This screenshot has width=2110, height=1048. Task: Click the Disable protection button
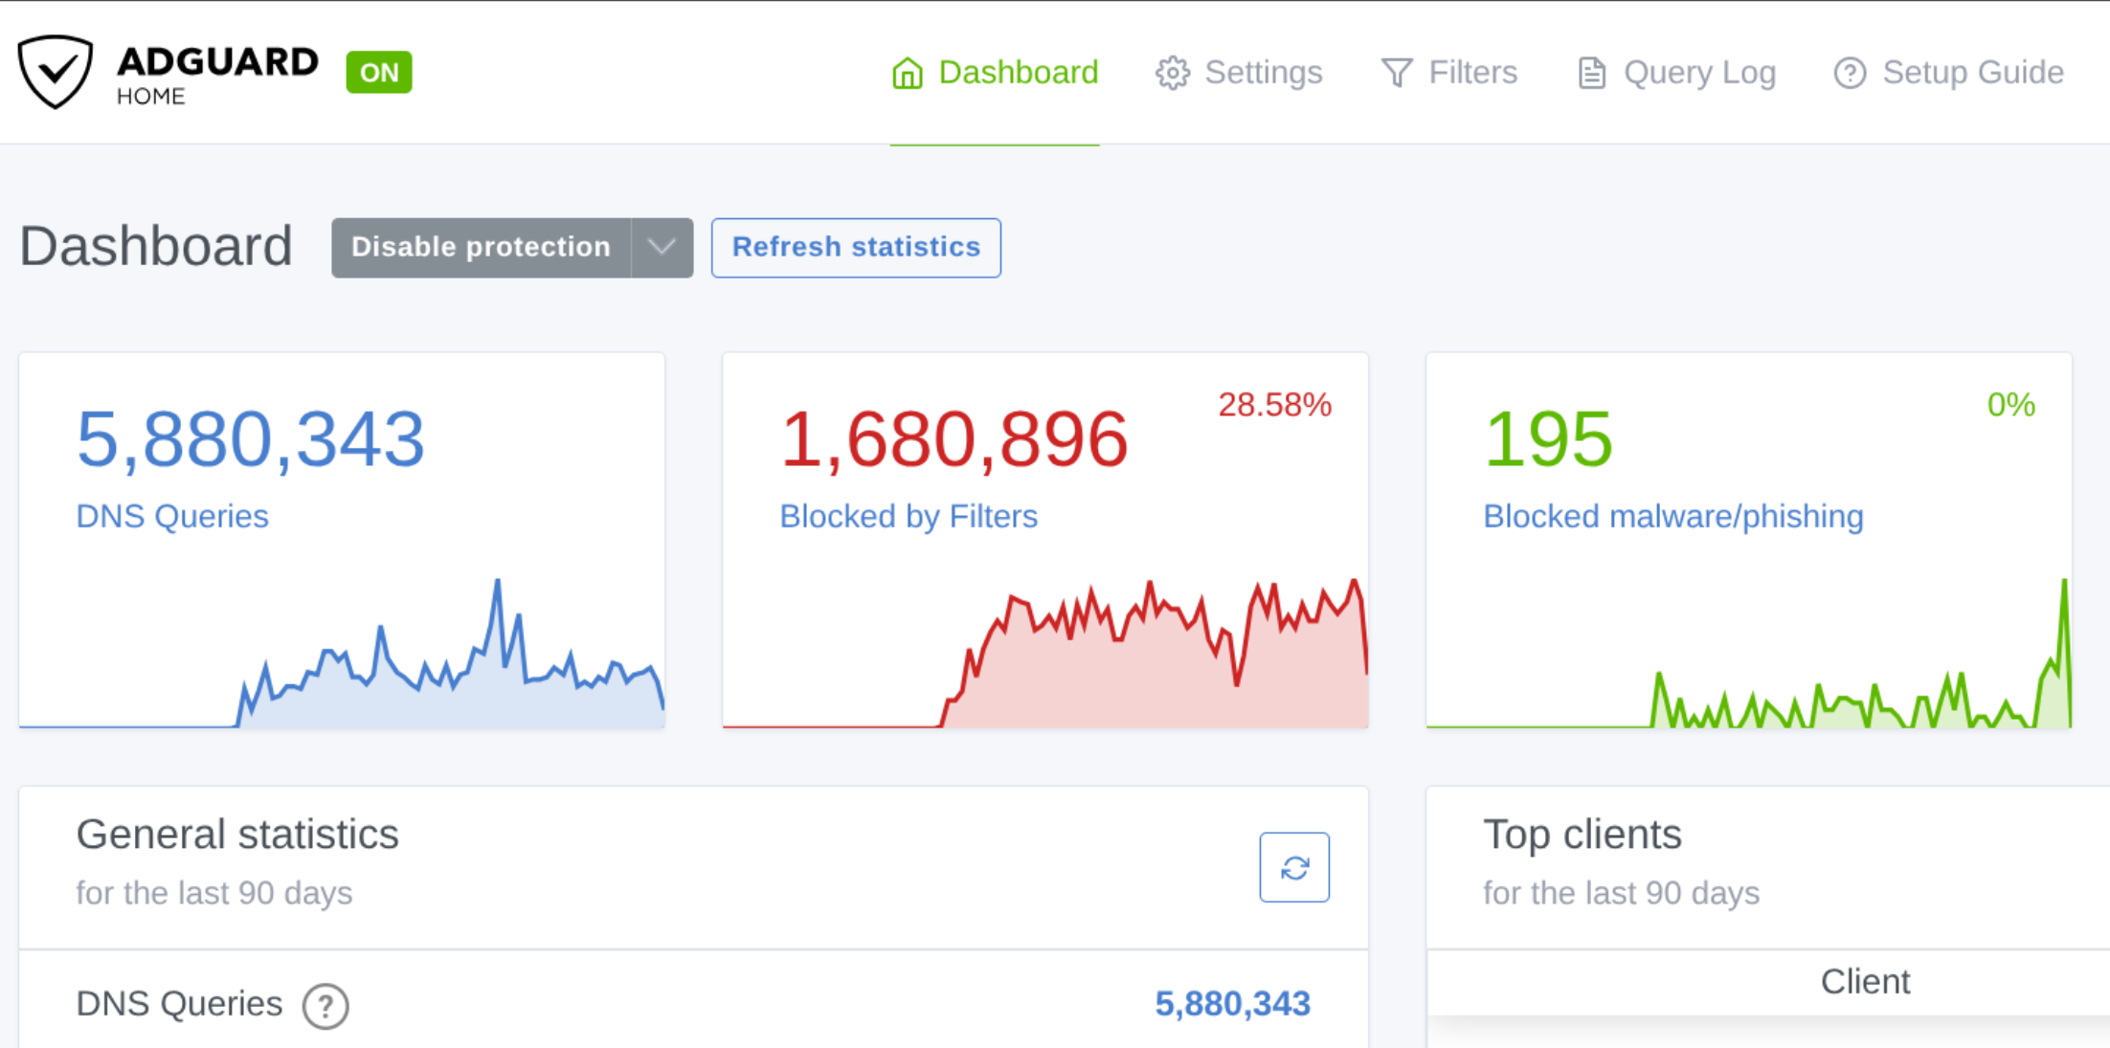[x=481, y=247]
